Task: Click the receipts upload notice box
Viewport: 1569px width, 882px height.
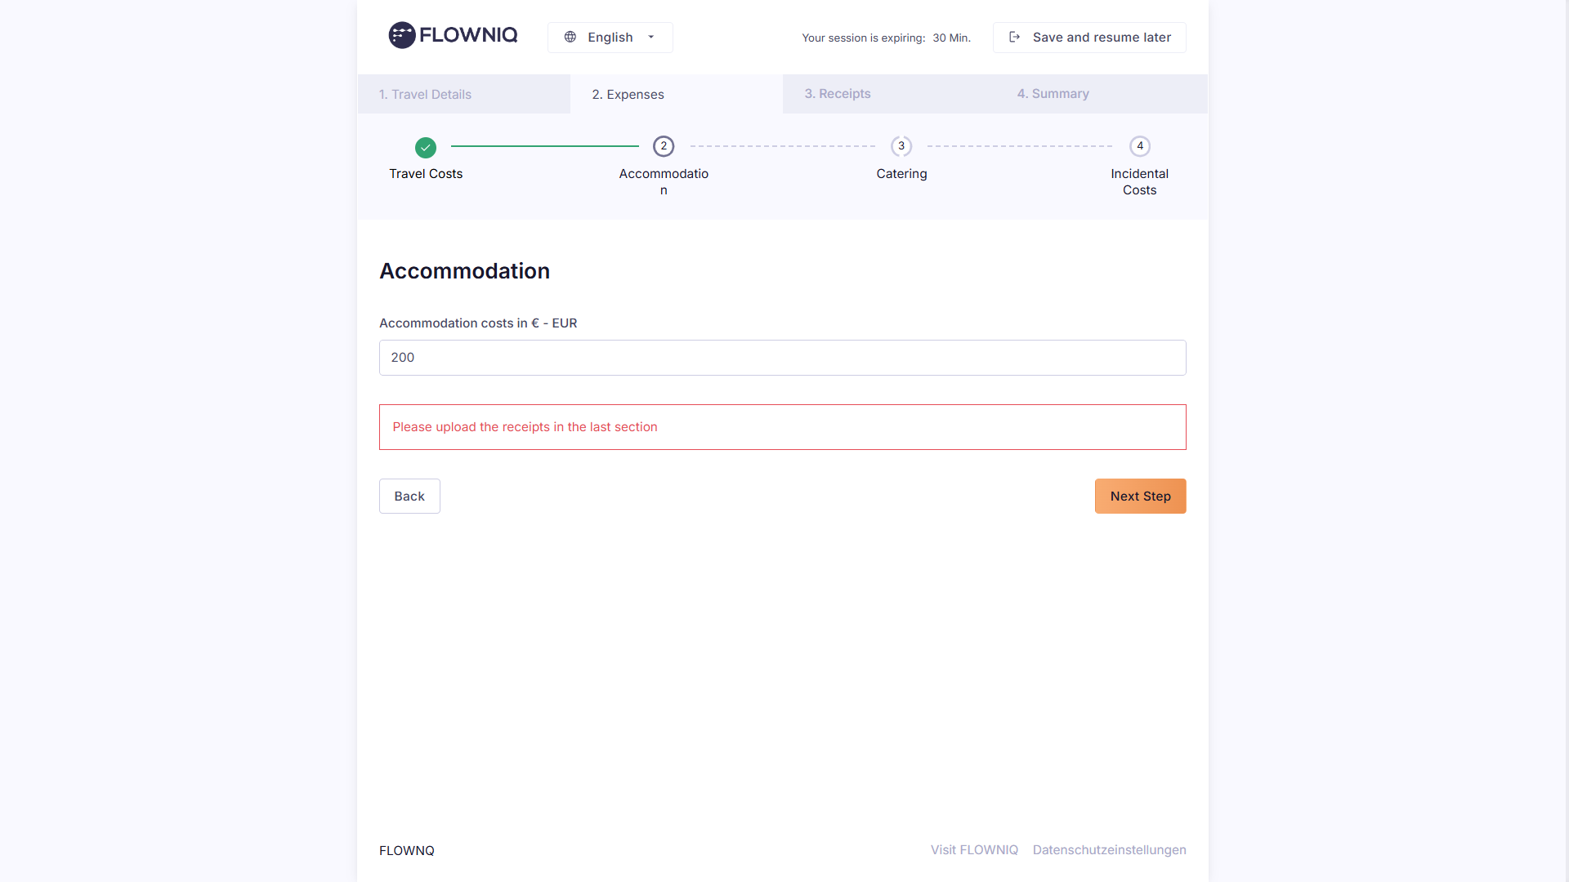Action: [782, 427]
